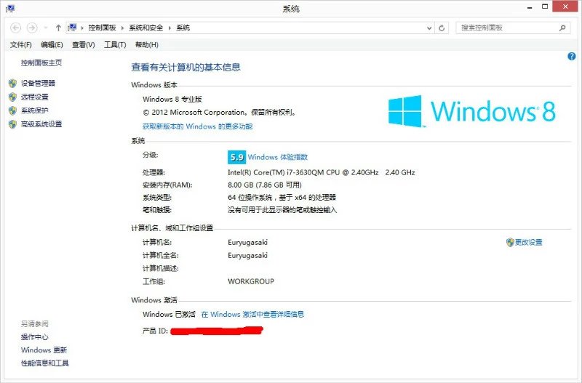Click the refresh button beside address bar
Screen dimensions: 582x383
pos(442,28)
